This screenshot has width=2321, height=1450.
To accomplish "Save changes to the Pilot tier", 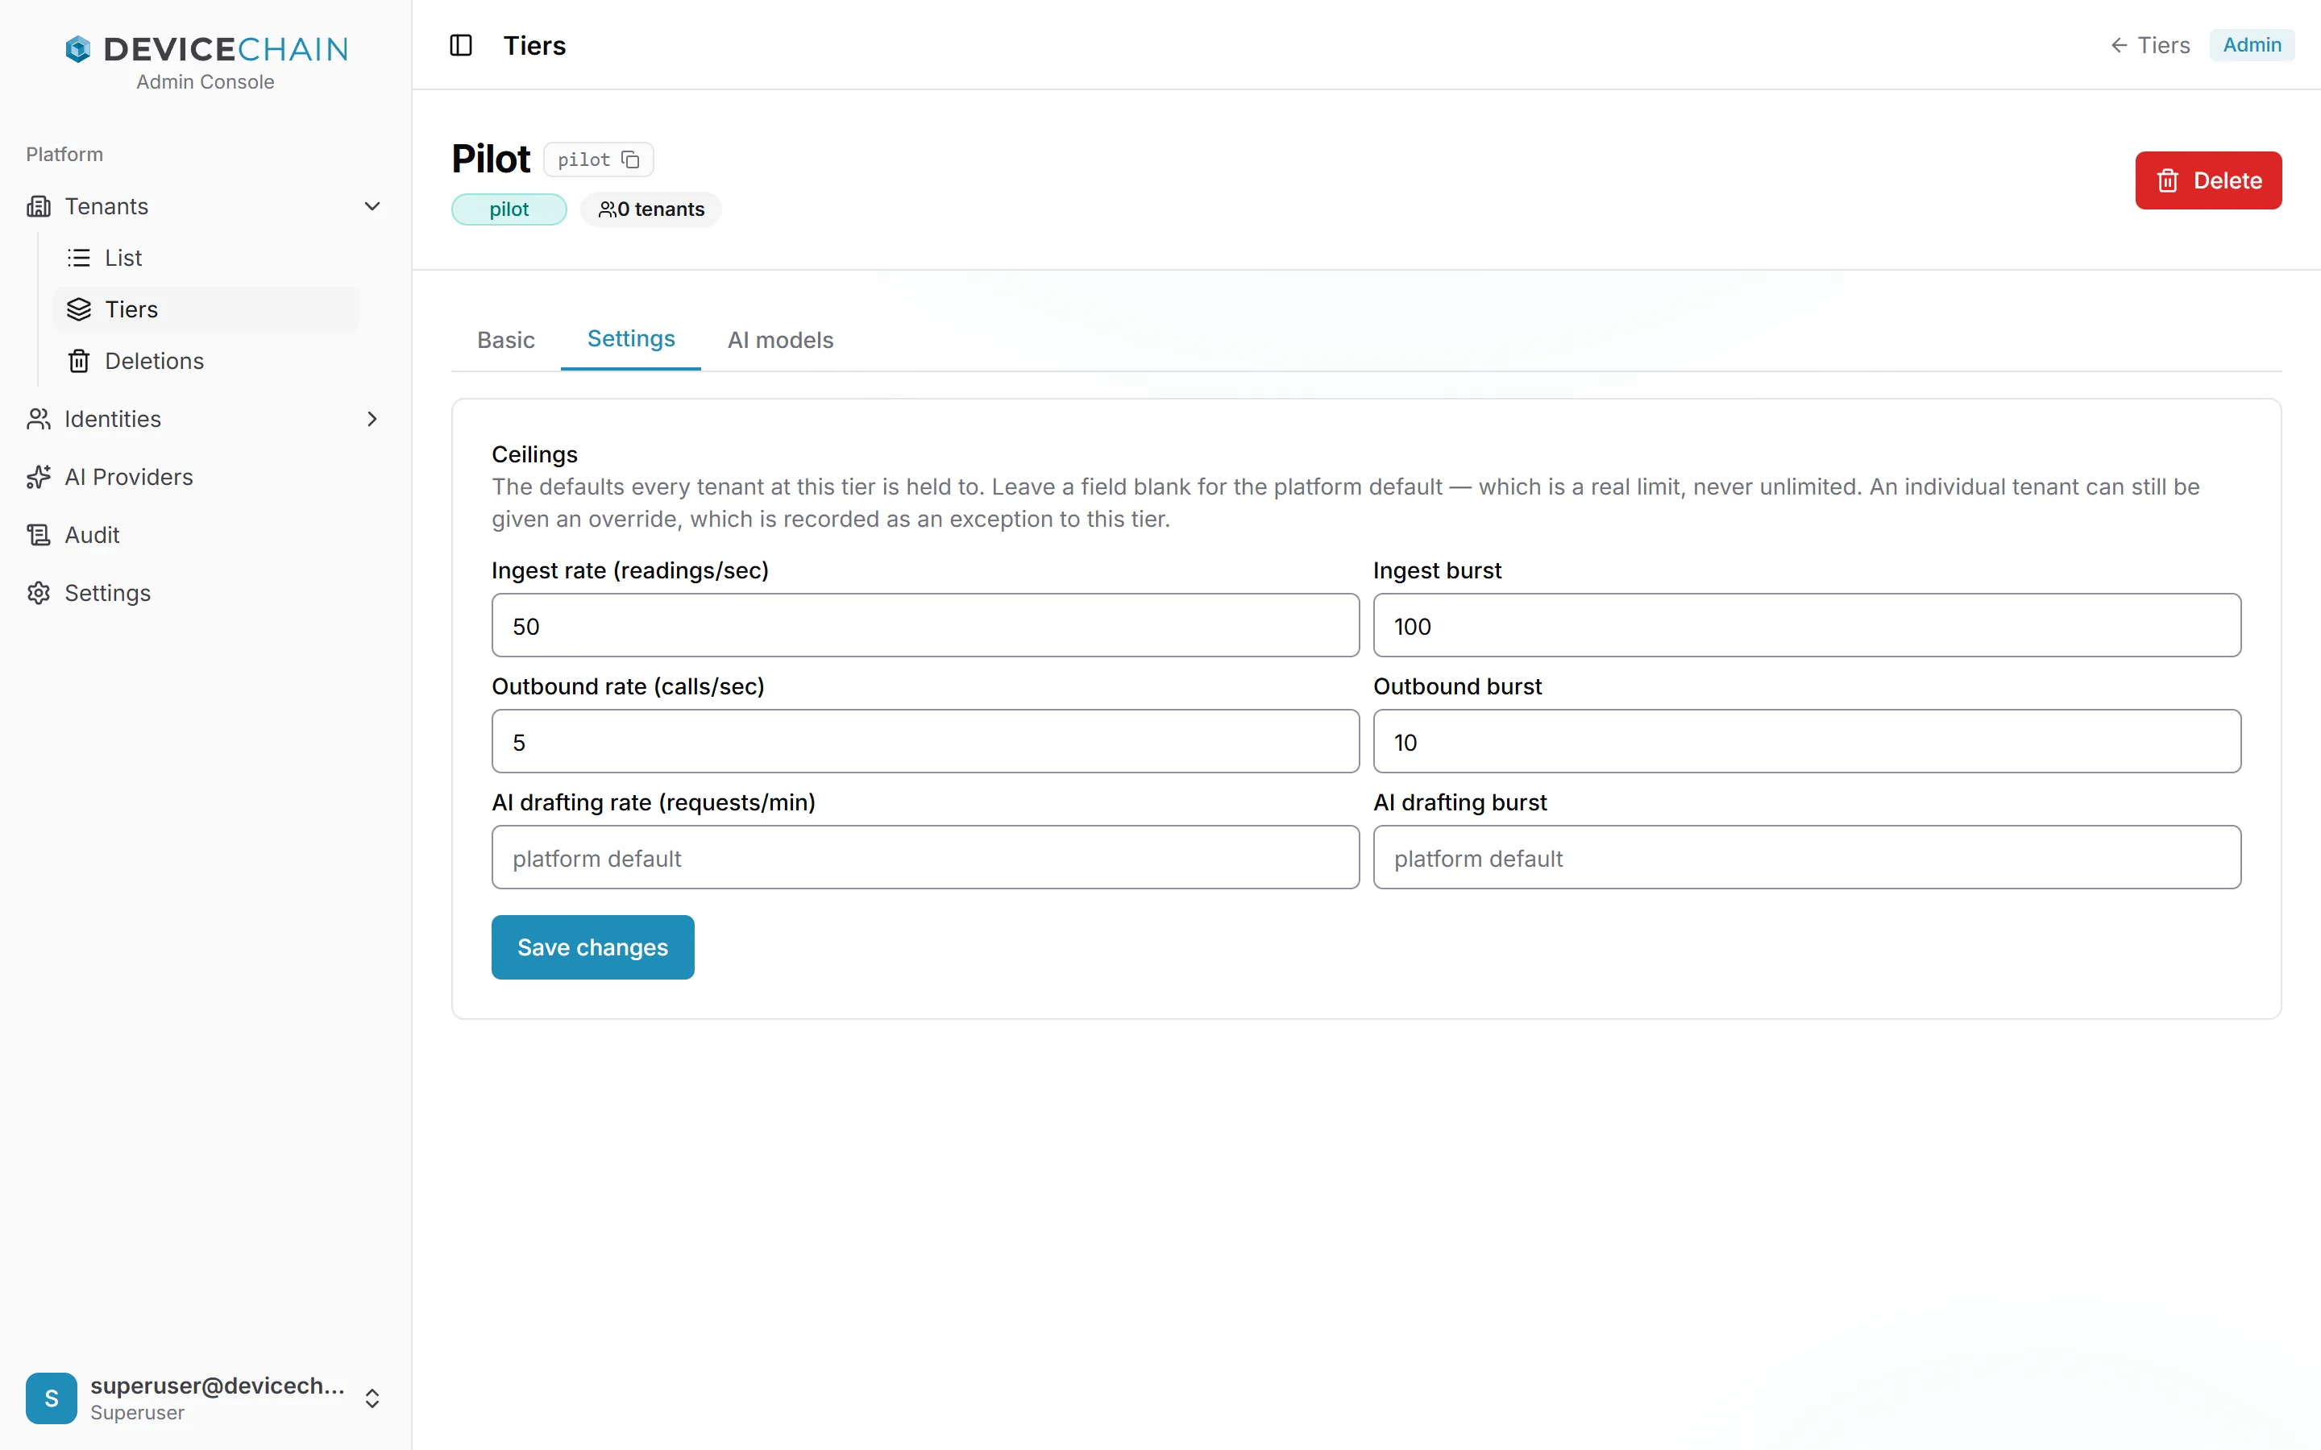I will tap(592, 947).
